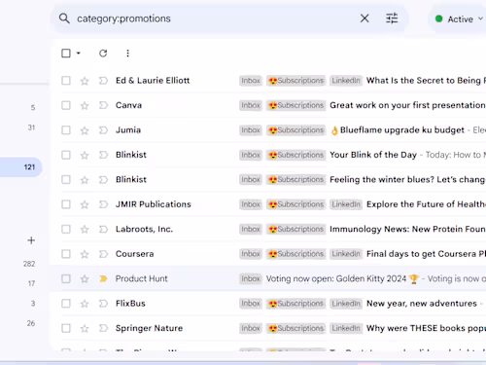Select the Ed & Laurie Elliott email checkbox
The width and height of the screenshot is (486, 365).
pyautogui.click(x=66, y=81)
